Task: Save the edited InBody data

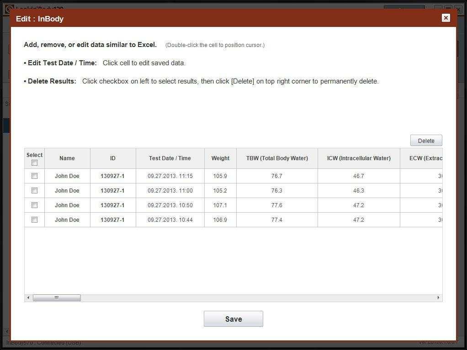Action: [233, 319]
